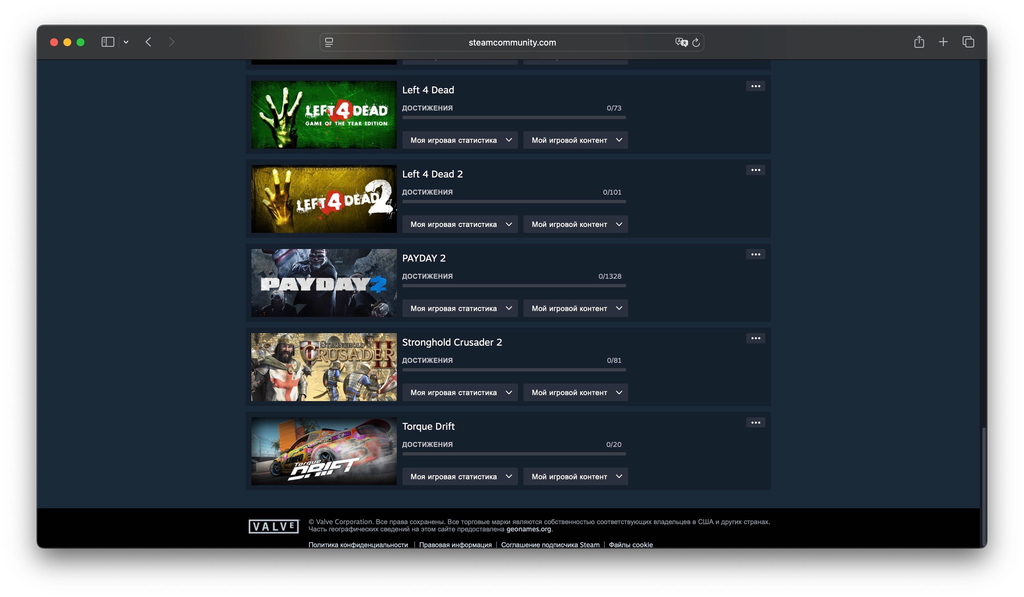Show tab overview icon
Image resolution: width=1024 pixels, height=597 pixels.
click(968, 42)
